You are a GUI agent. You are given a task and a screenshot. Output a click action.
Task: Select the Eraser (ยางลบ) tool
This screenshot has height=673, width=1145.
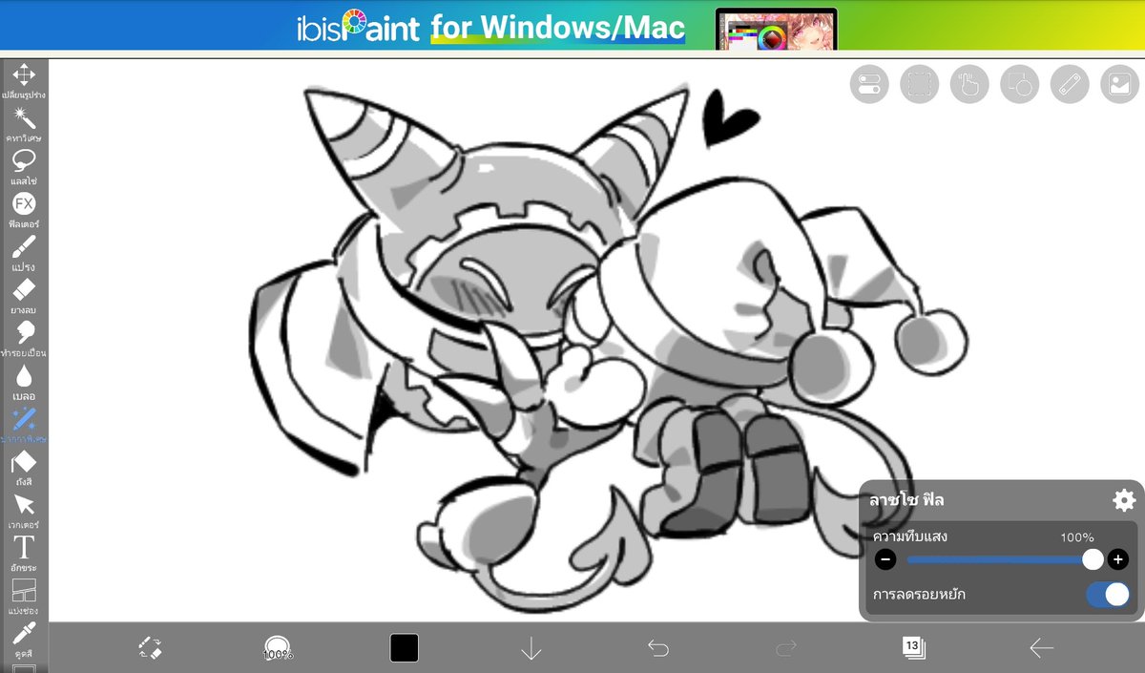point(24,296)
